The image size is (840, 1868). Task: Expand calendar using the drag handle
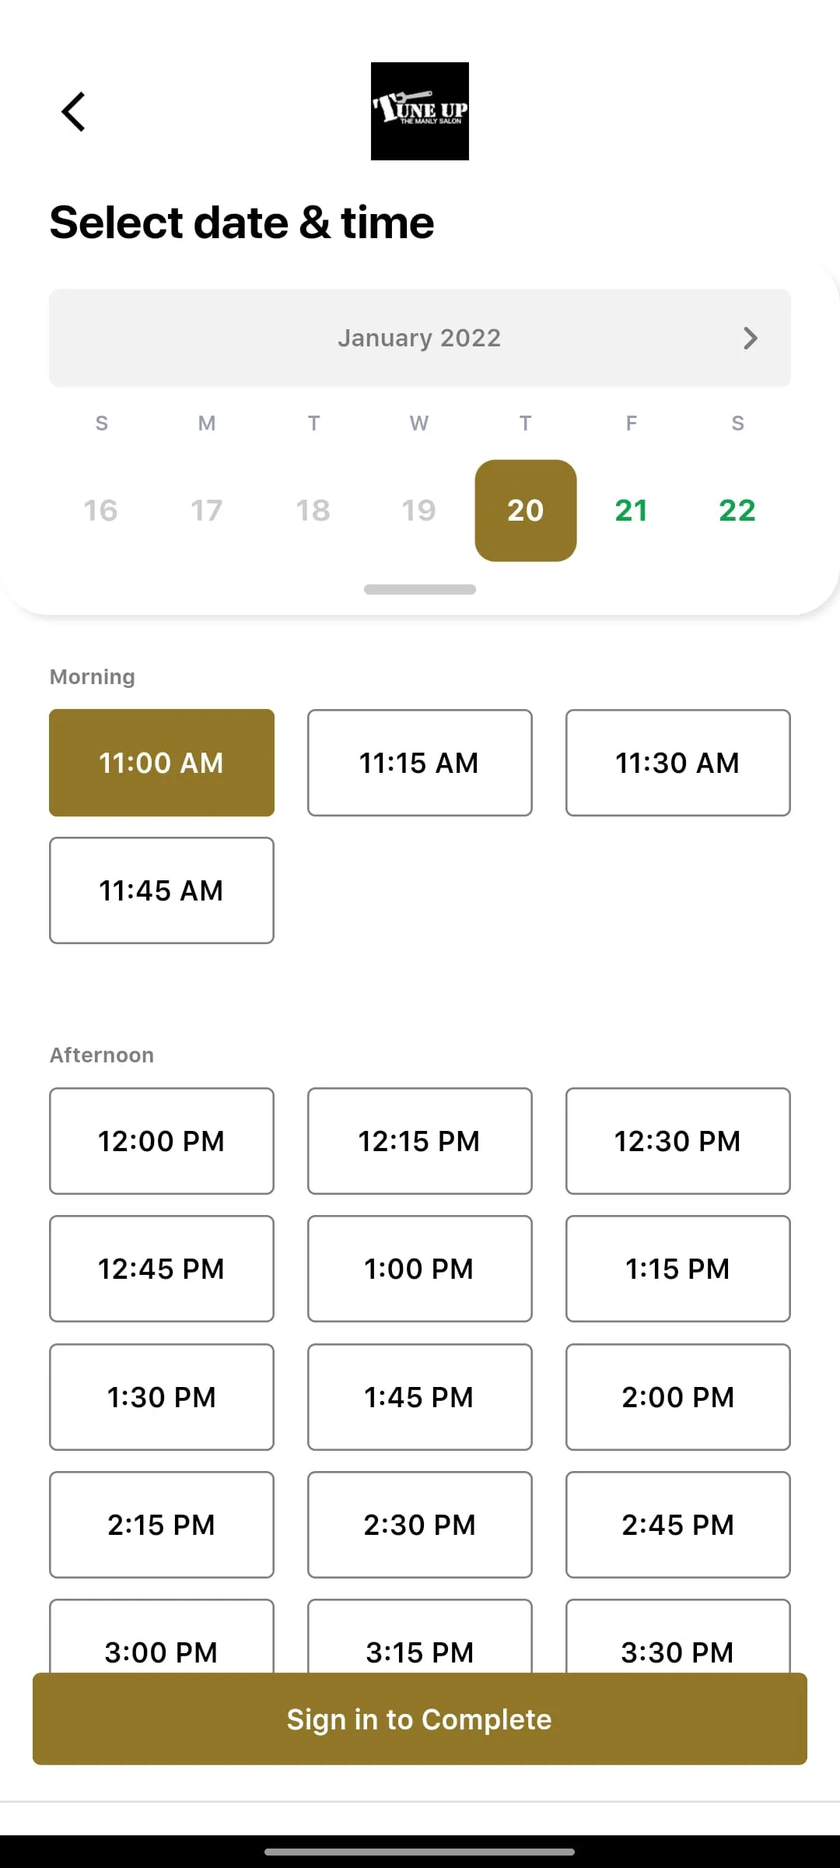(x=420, y=589)
